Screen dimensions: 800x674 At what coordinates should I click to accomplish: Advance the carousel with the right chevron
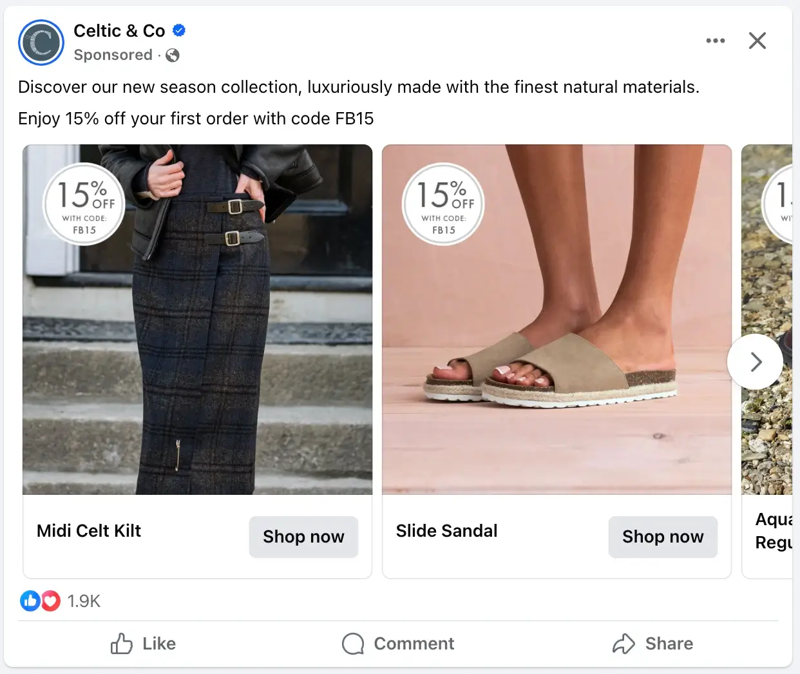(755, 361)
